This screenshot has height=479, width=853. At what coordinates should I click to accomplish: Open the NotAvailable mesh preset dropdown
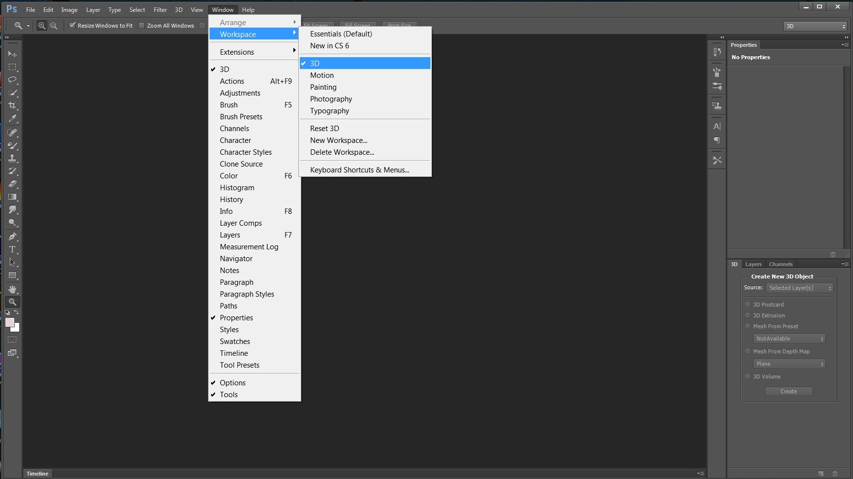[x=789, y=339]
